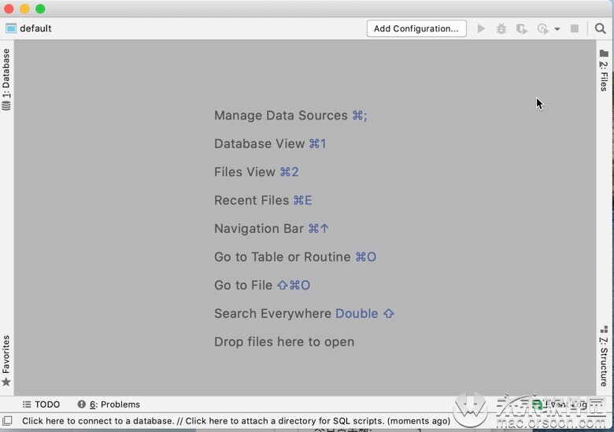Open Search Everywhere magnifier icon
The height and width of the screenshot is (432, 614).
[601, 28]
